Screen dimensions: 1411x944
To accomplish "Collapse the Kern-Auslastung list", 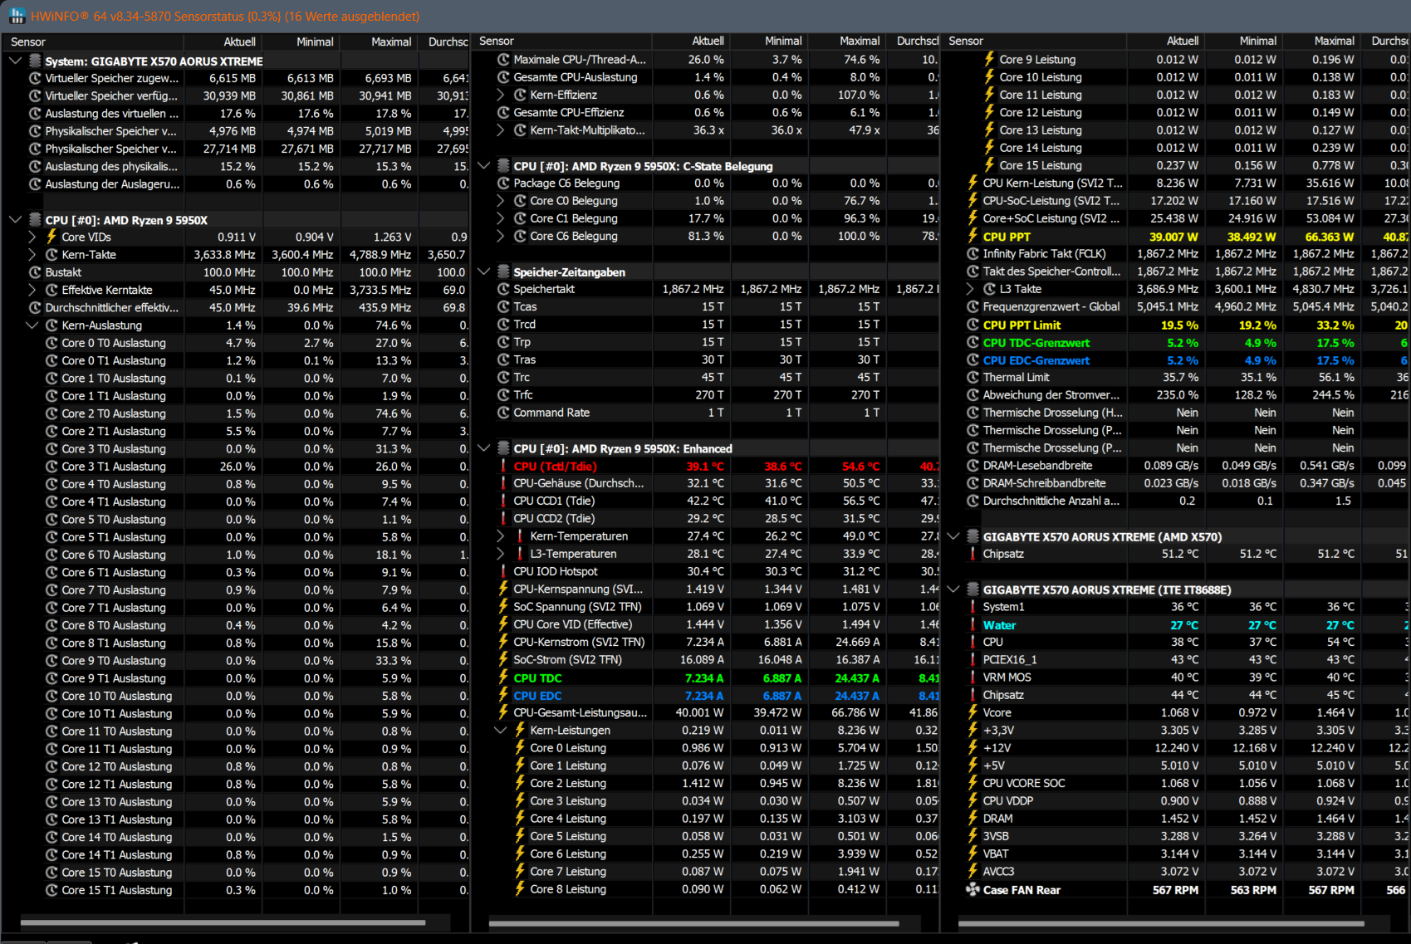I will (x=32, y=325).
